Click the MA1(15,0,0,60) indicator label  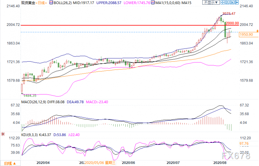(x=168, y=3)
